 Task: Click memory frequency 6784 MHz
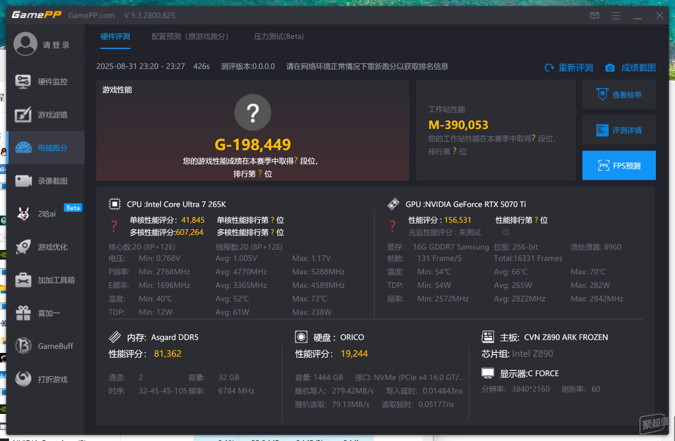237,391
